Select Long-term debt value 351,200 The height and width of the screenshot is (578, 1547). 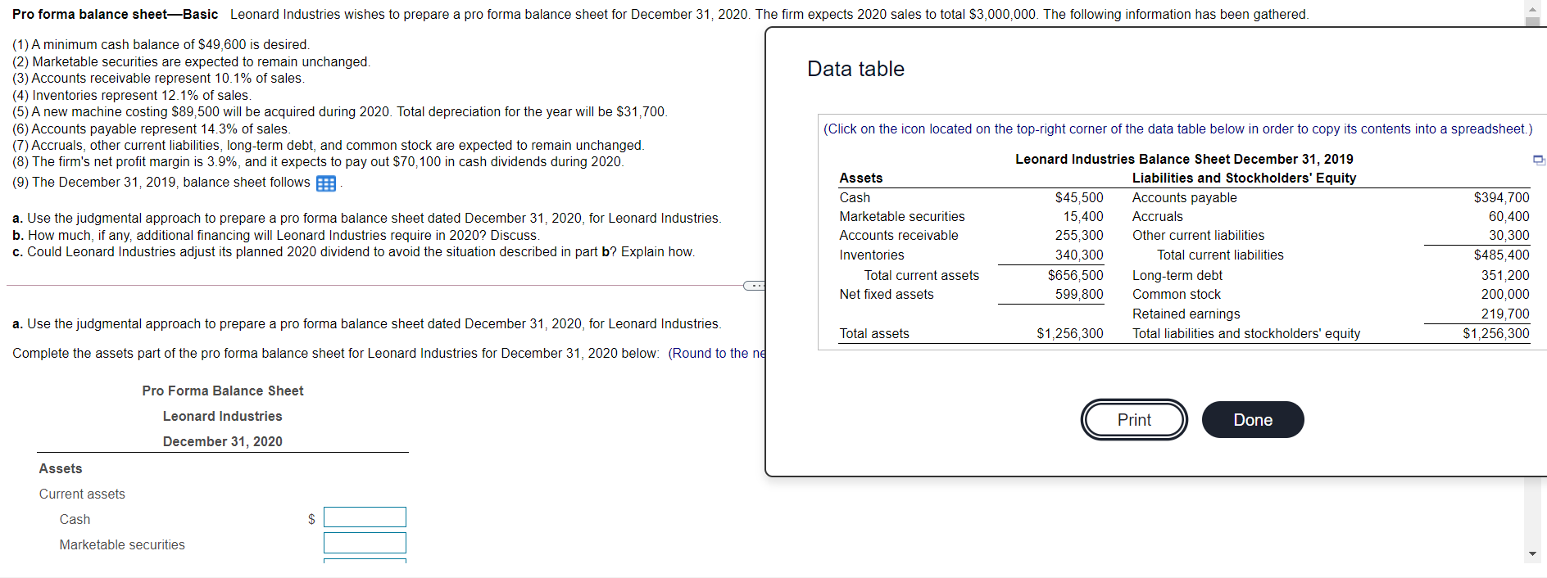1505,275
